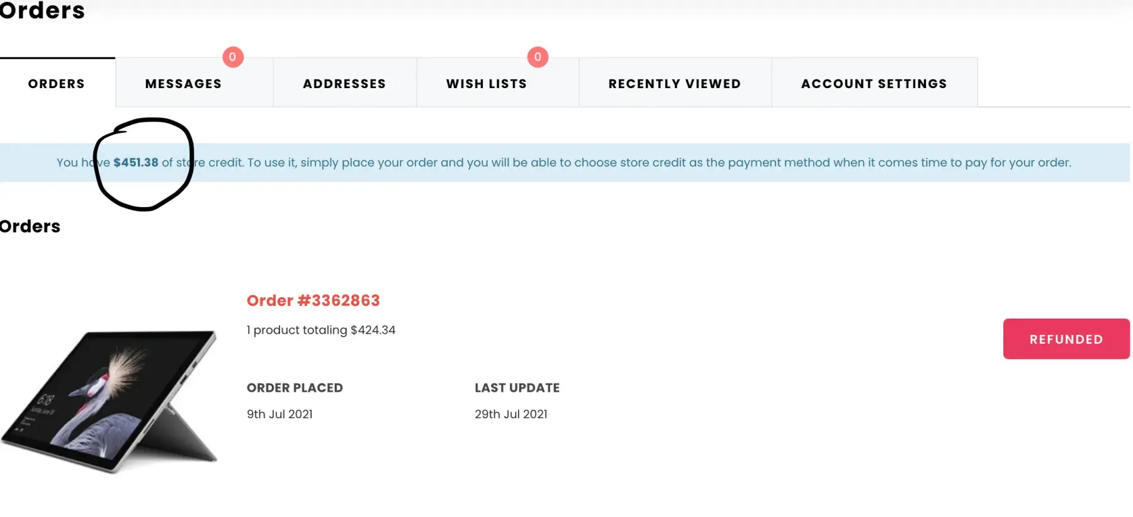Screen dimensions: 1133x517
Task: Click the Orders section subheading
Action: click(30, 226)
